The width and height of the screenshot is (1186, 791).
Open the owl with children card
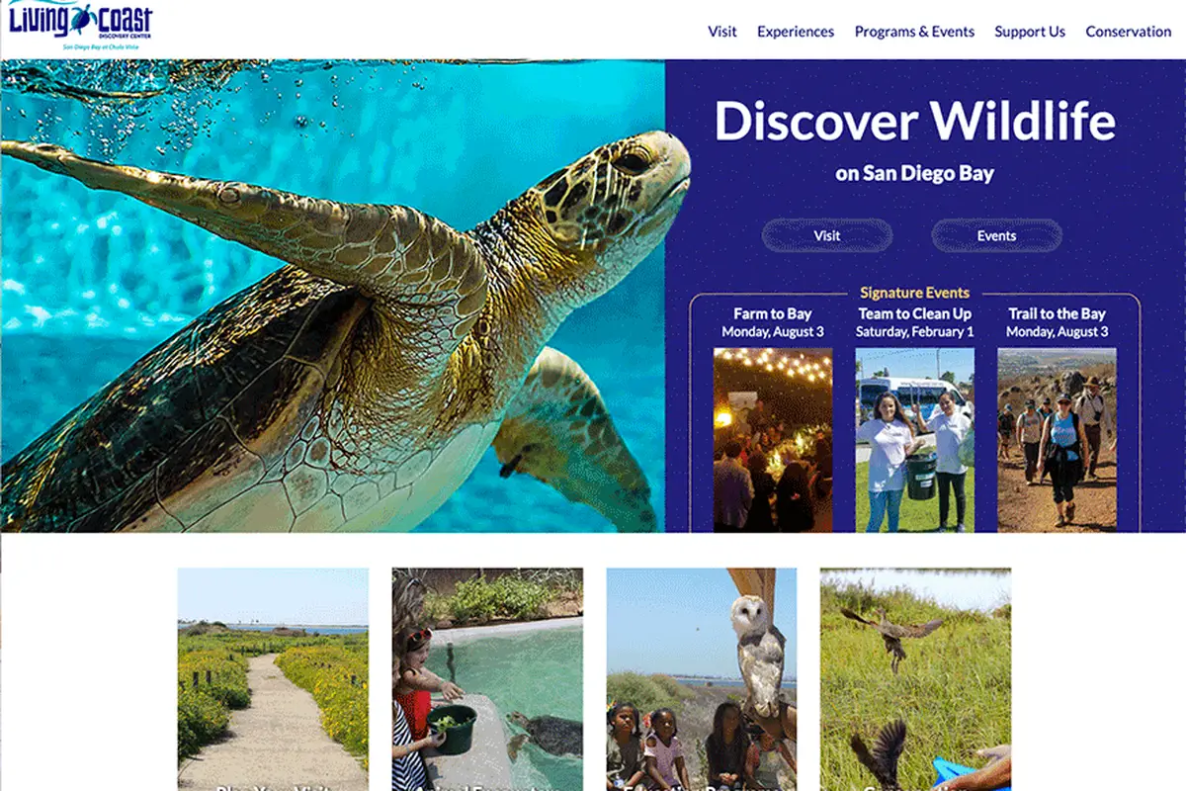point(702,679)
